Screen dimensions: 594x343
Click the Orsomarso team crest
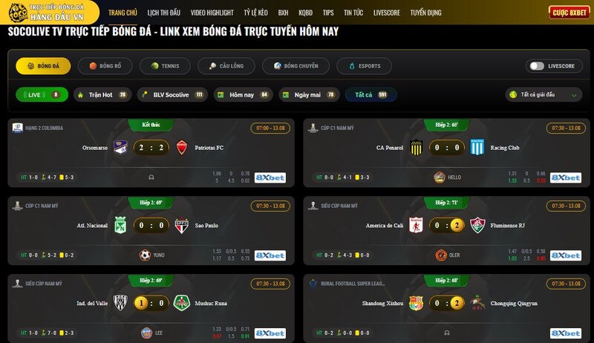(x=120, y=147)
